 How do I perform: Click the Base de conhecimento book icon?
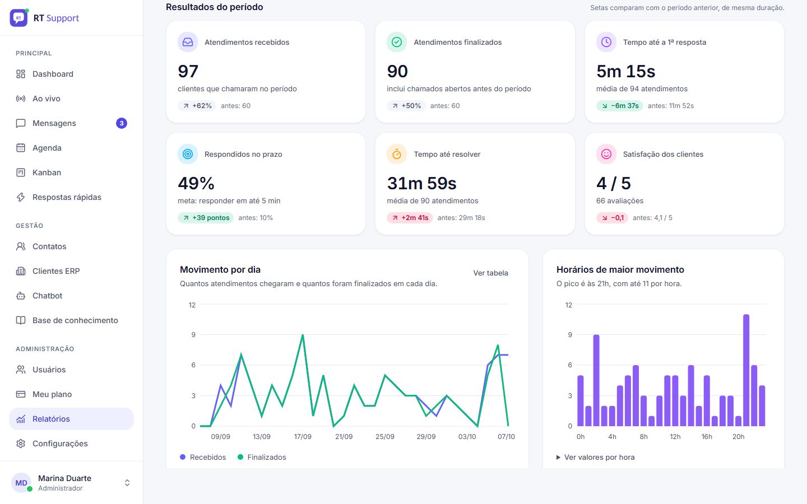pos(21,320)
